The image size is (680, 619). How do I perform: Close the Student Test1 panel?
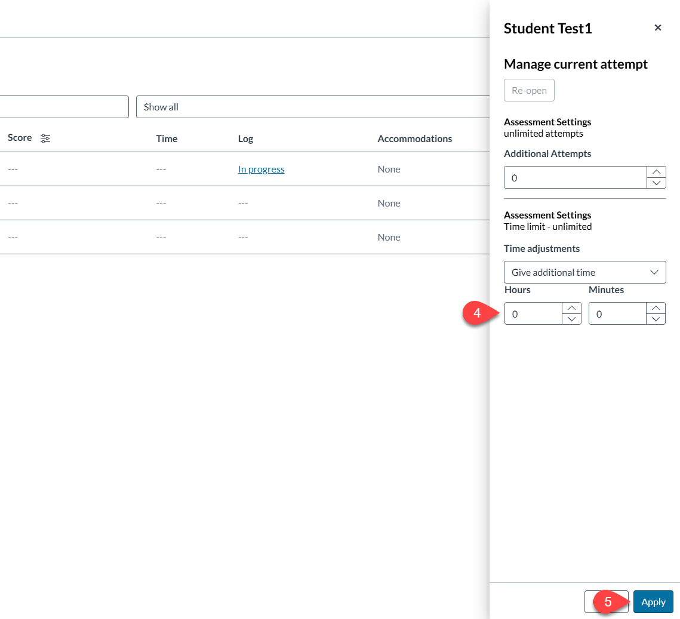[658, 28]
